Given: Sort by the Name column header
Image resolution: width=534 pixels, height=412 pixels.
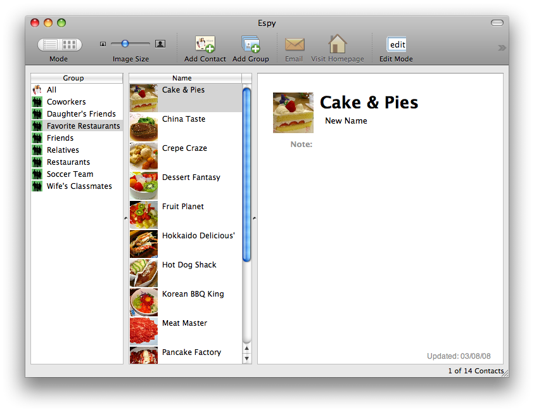Looking at the screenshot, I should pyautogui.click(x=185, y=78).
